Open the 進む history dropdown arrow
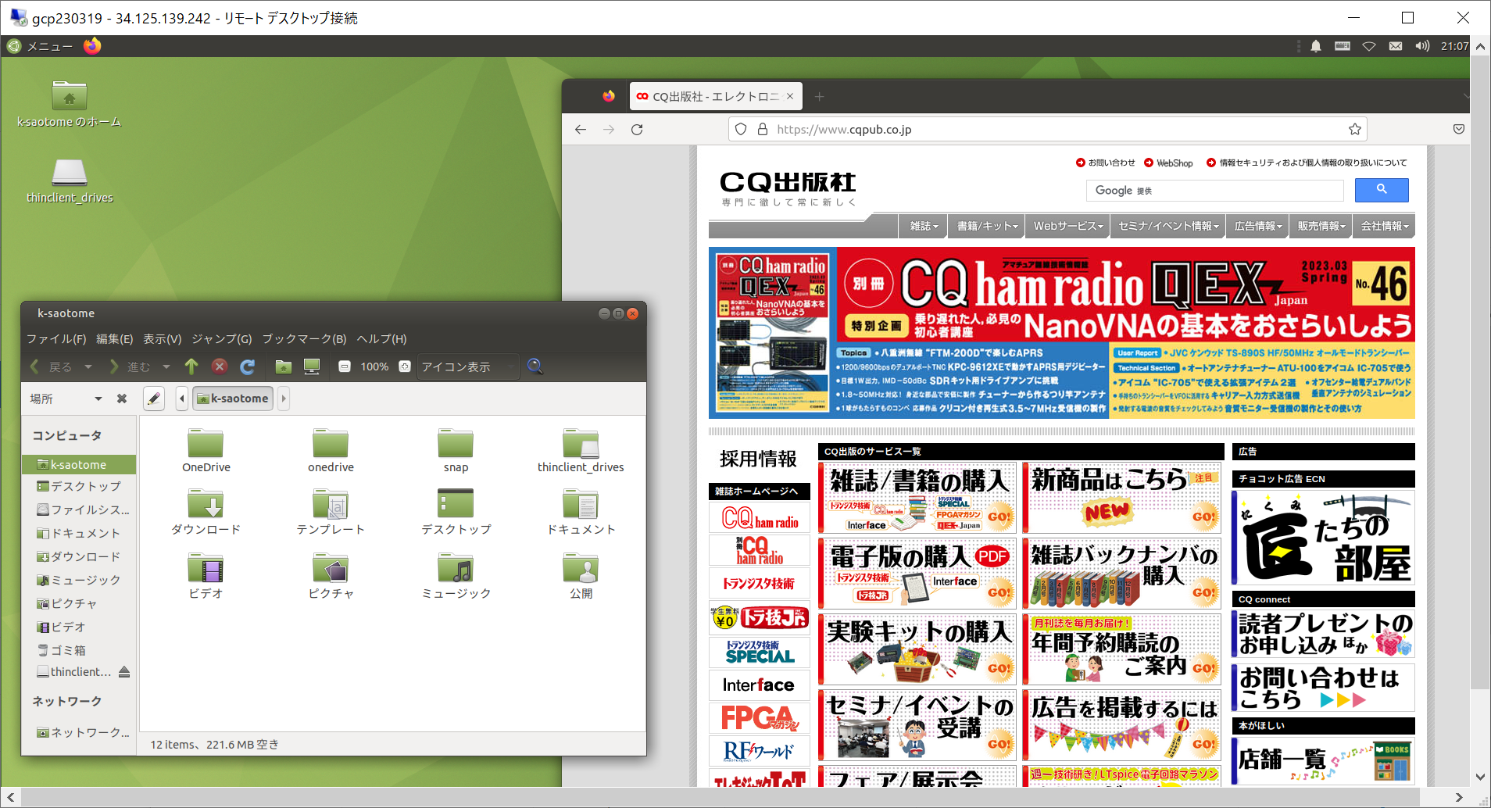This screenshot has width=1491, height=808. point(166,366)
